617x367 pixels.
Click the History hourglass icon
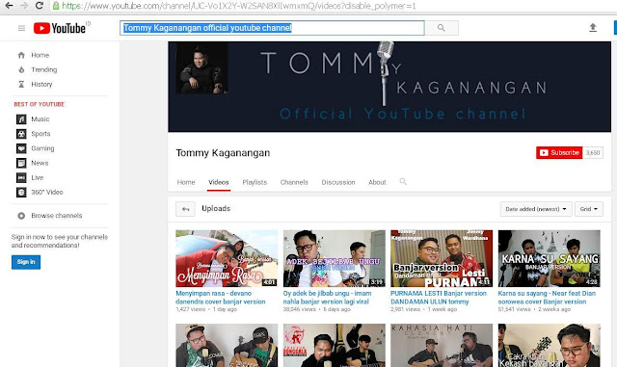(21, 84)
